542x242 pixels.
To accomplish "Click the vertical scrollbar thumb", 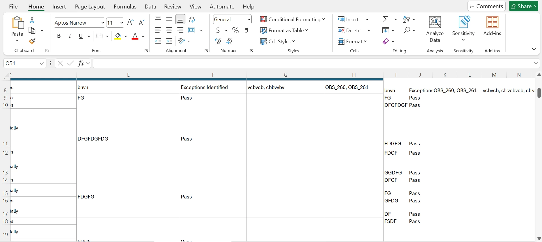I will (539, 93).
